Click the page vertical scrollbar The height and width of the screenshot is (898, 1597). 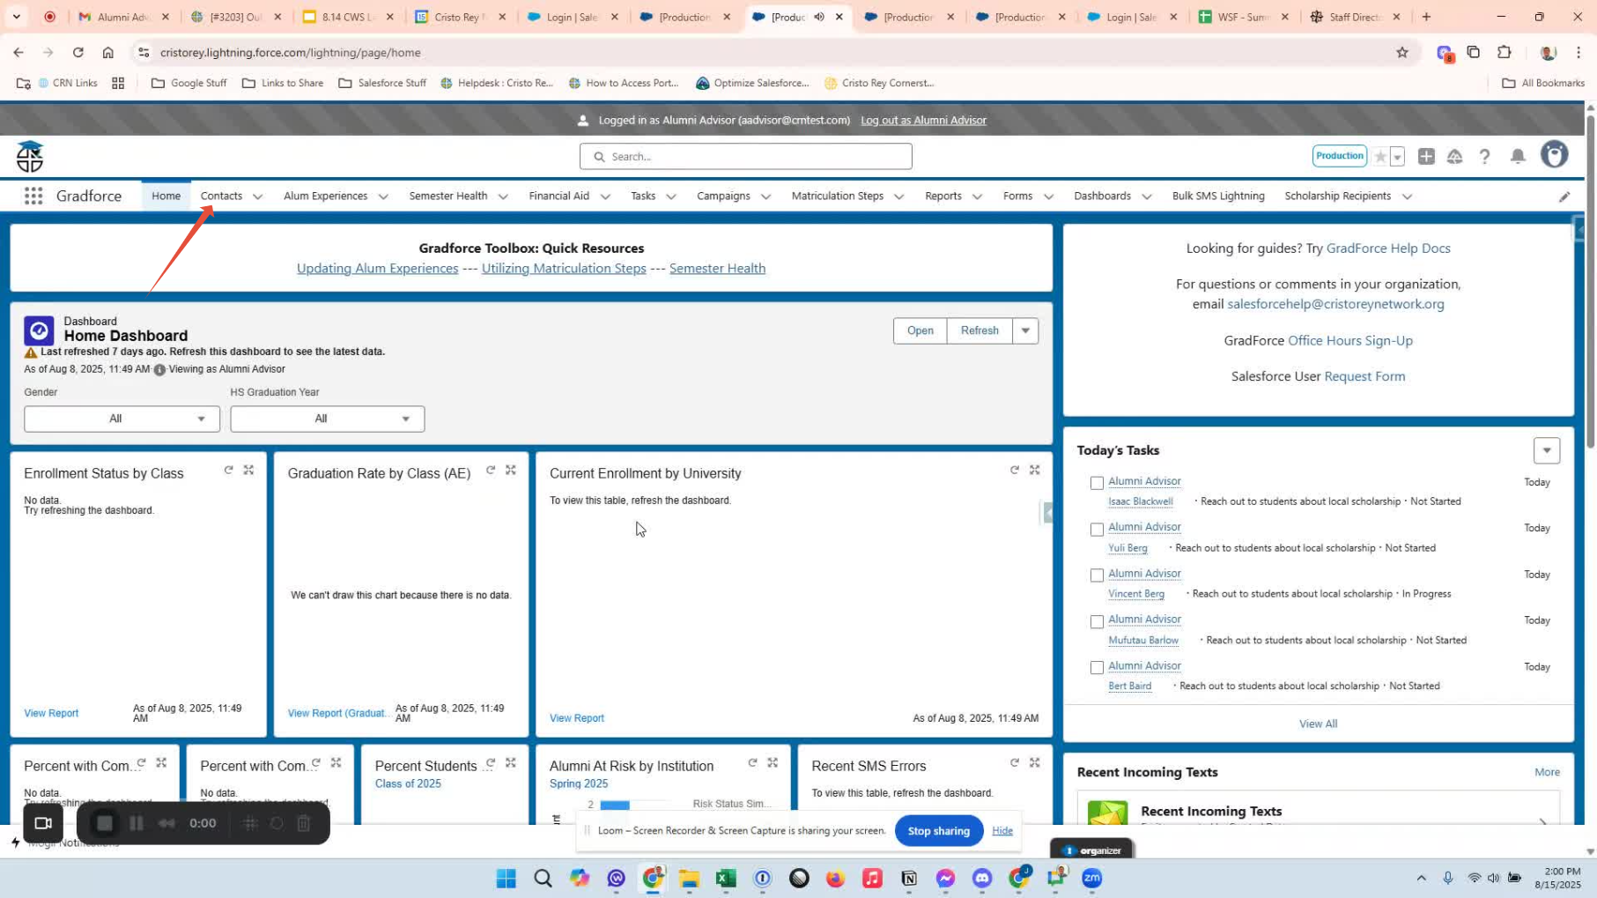(x=1590, y=280)
